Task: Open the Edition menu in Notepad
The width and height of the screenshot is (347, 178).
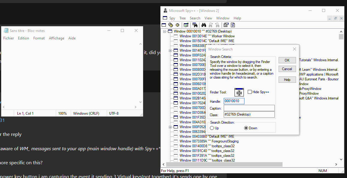Action: pyautogui.click(x=23, y=38)
